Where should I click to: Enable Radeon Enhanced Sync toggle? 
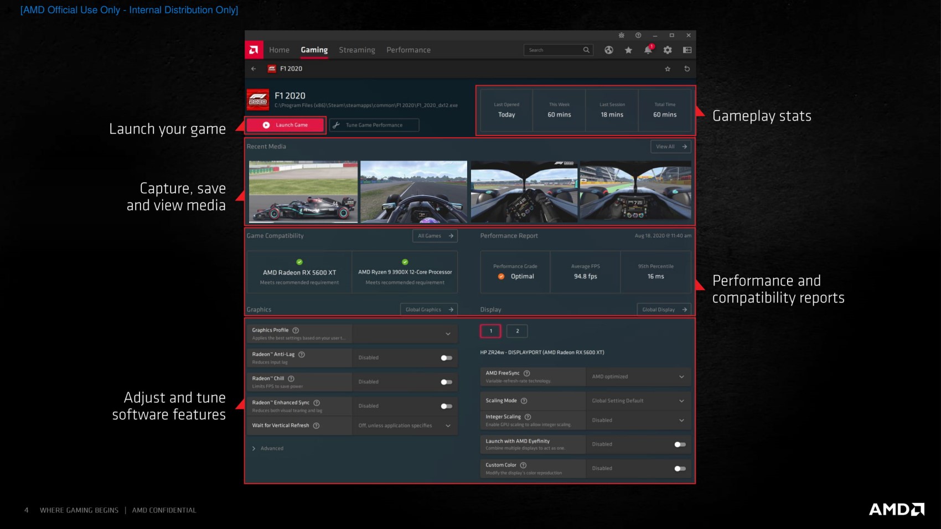pyautogui.click(x=447, y=406)
